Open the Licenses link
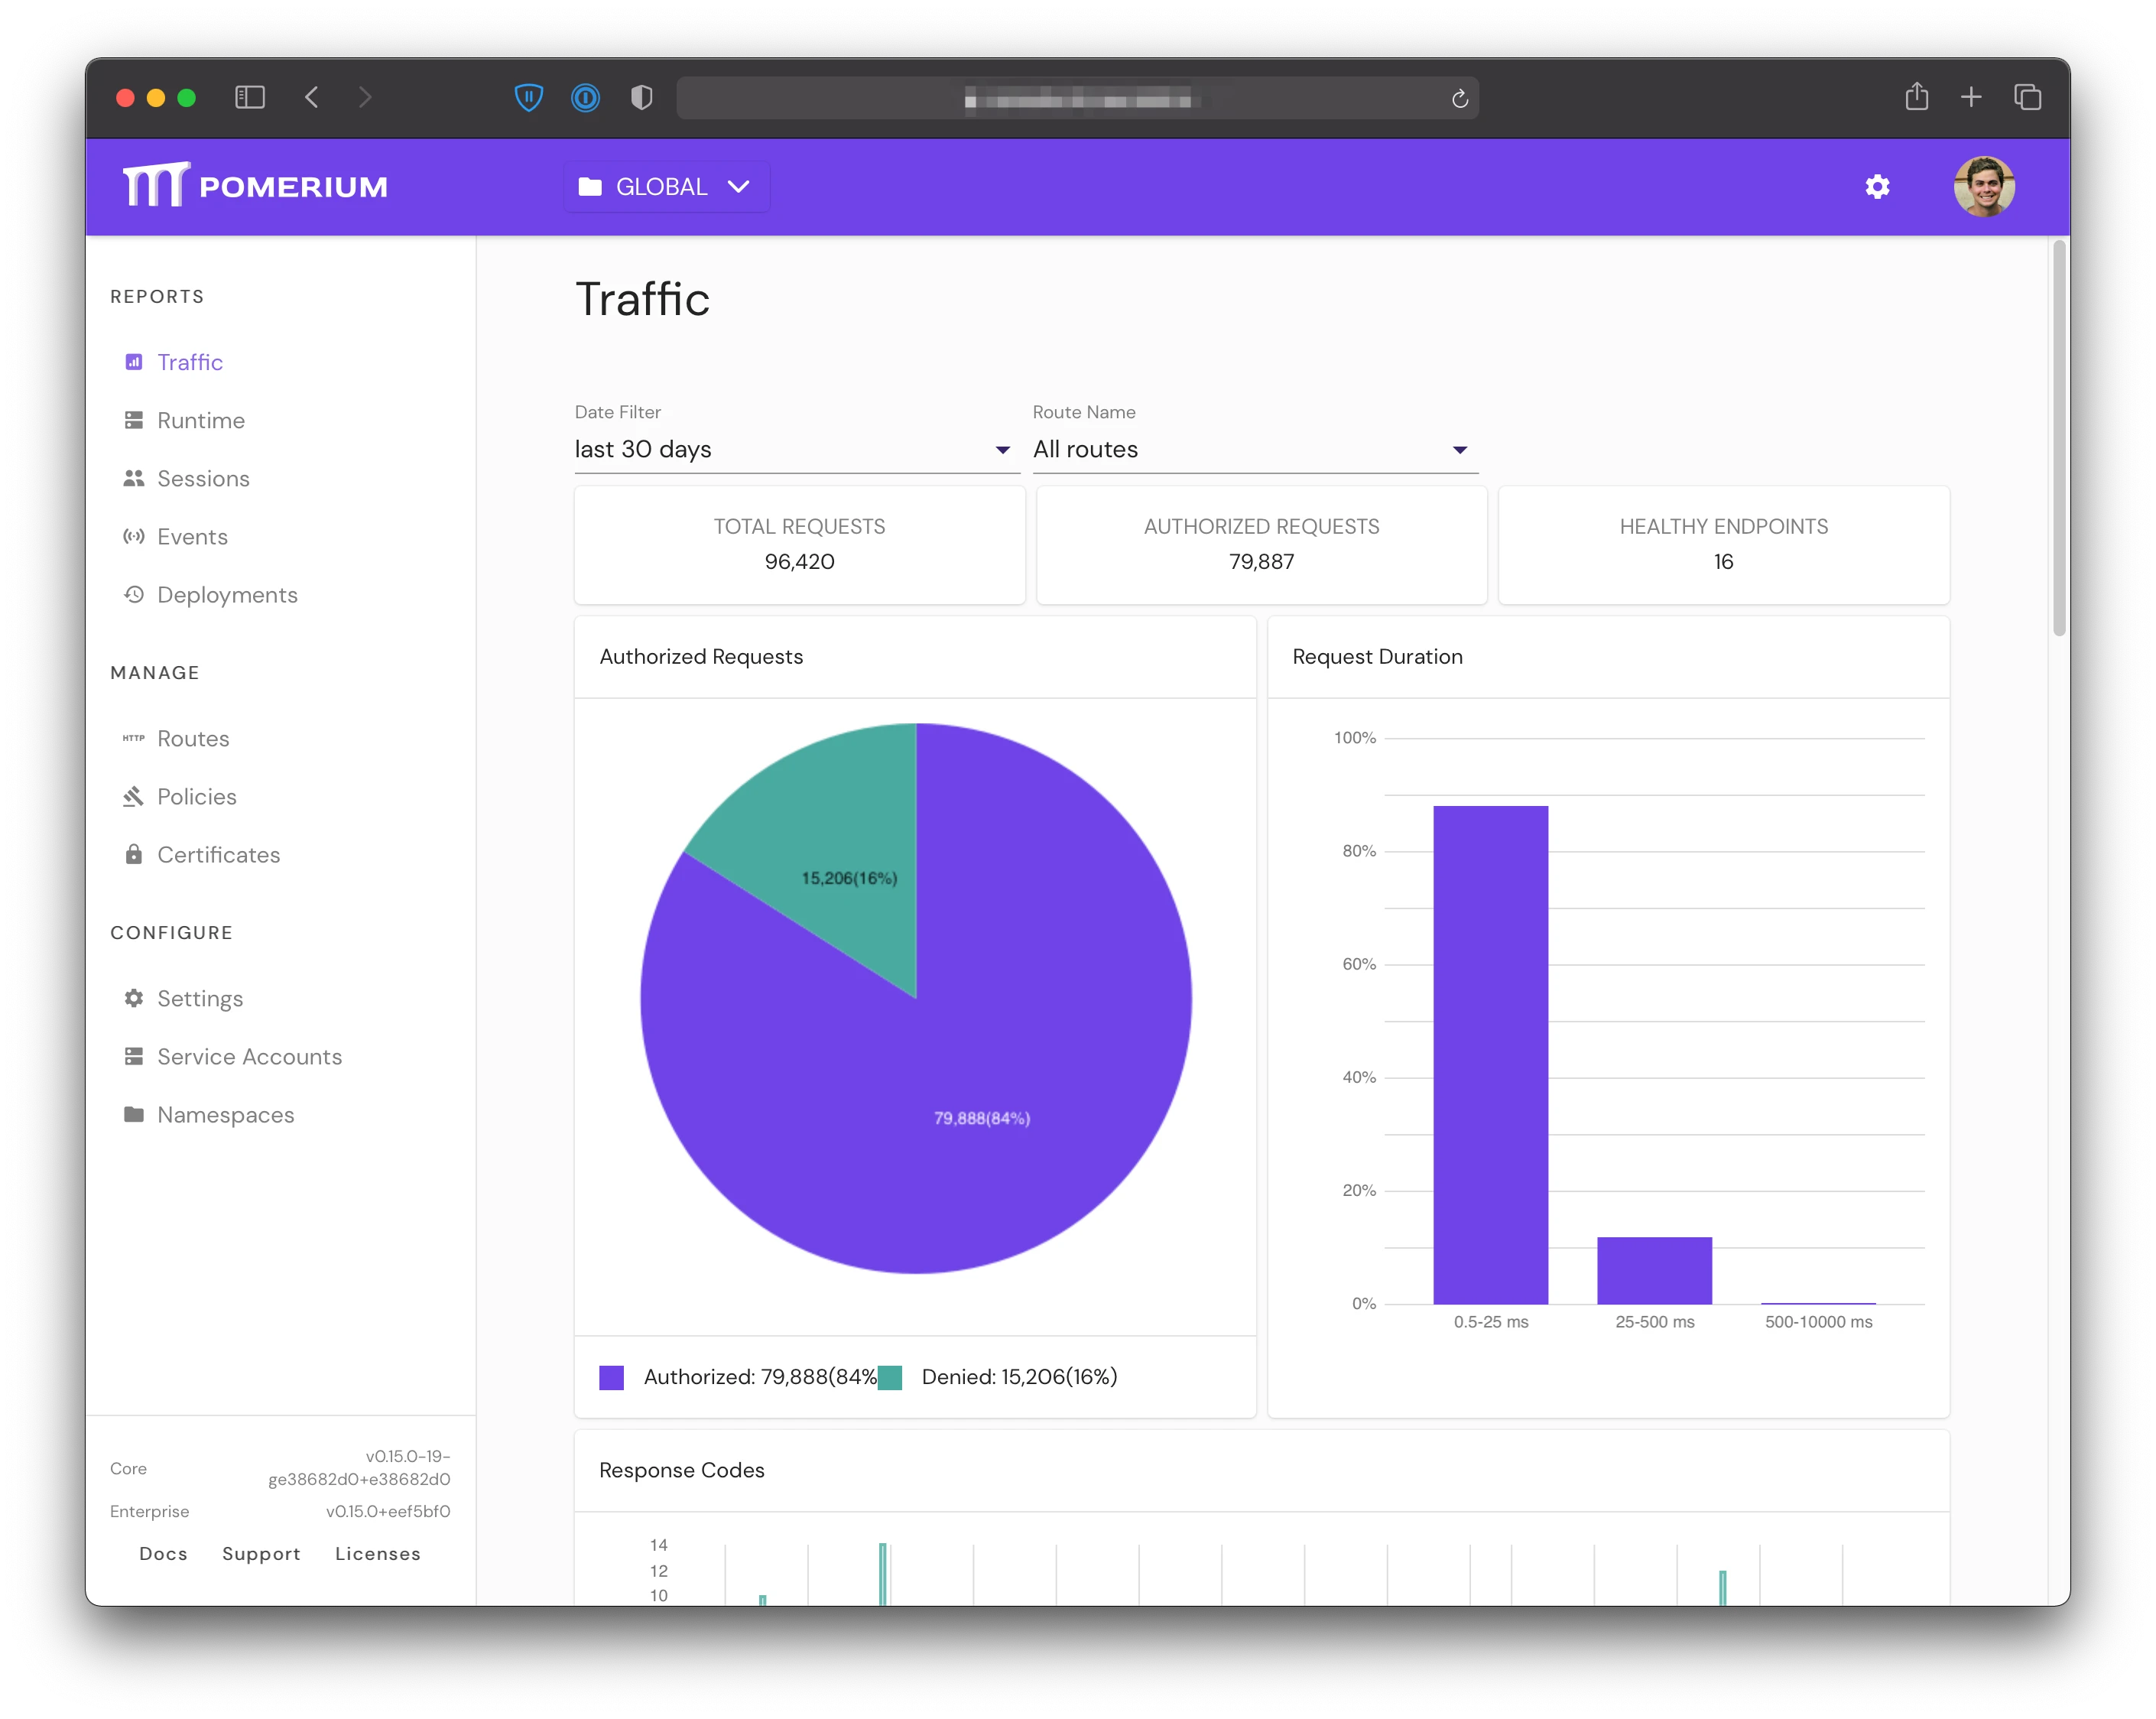 coord(378,1554)
